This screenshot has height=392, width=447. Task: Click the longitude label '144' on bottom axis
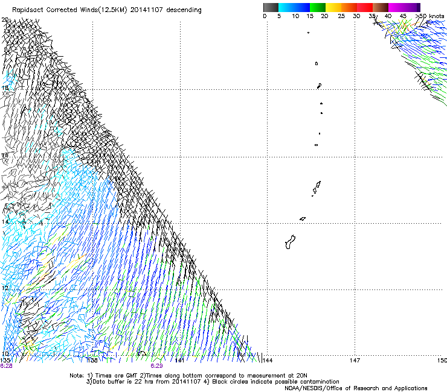tap(268, 361)
